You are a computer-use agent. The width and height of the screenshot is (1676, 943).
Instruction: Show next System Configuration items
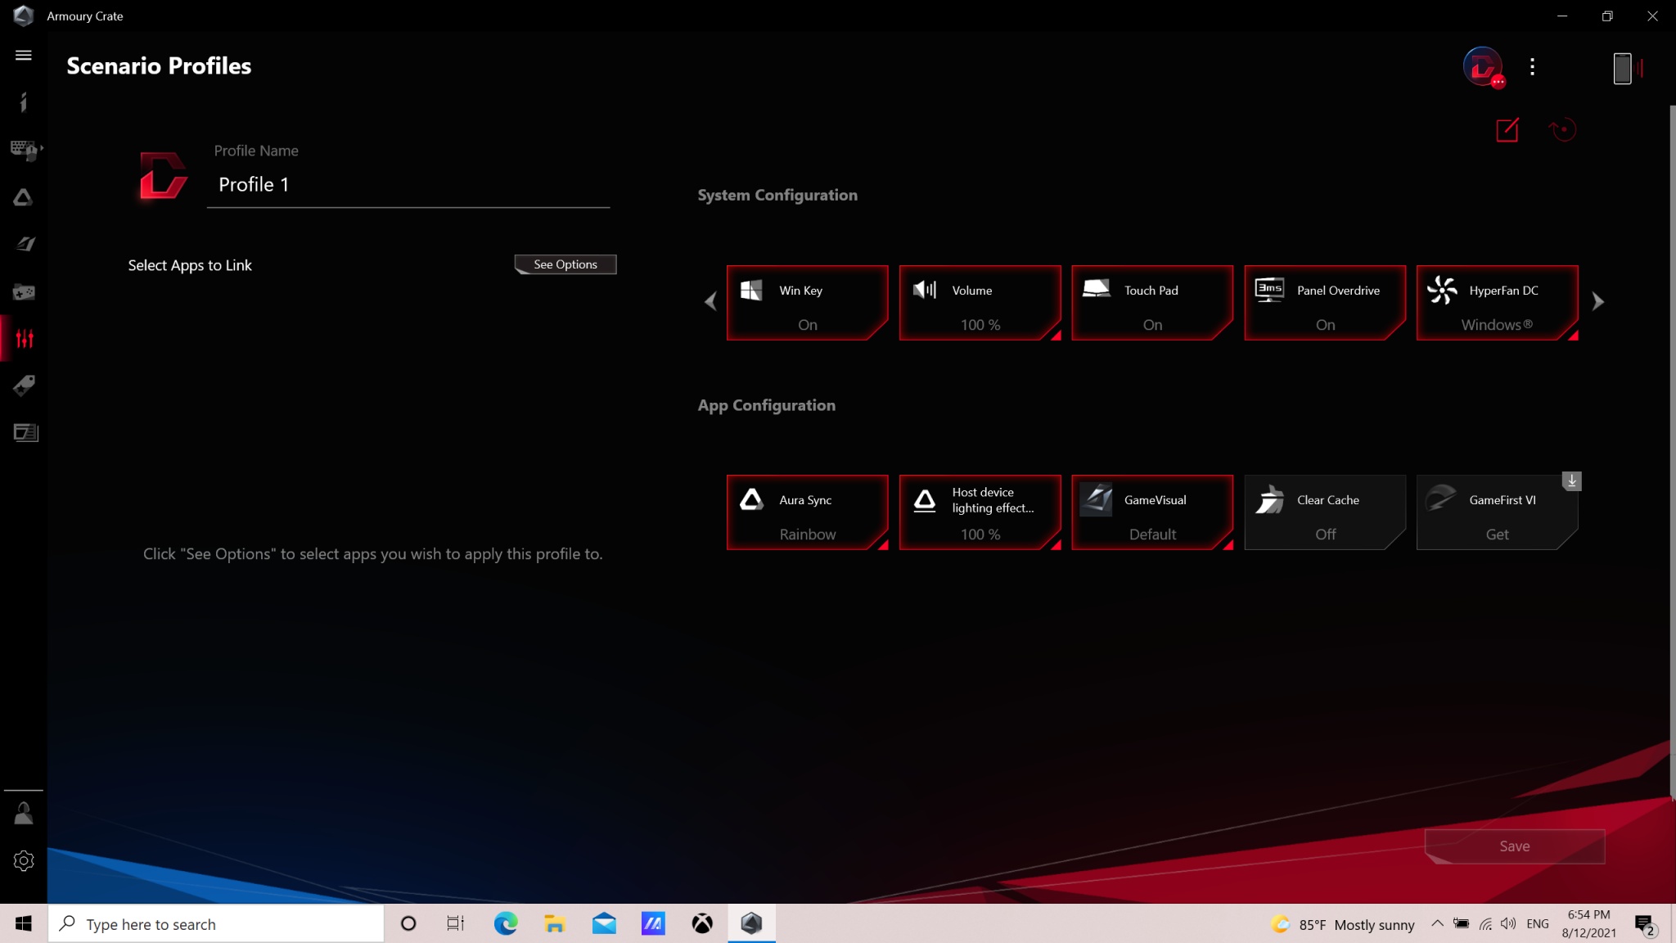[1597, 302]
